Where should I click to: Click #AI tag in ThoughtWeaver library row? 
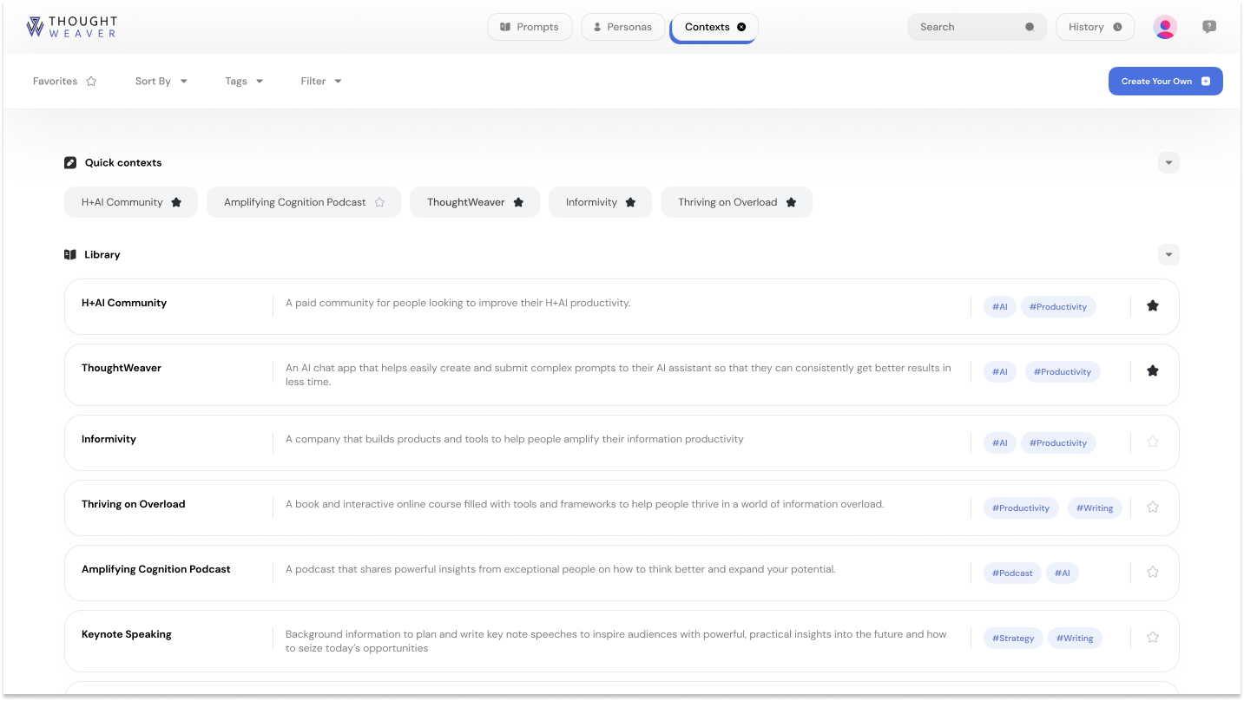point(1000,372)
